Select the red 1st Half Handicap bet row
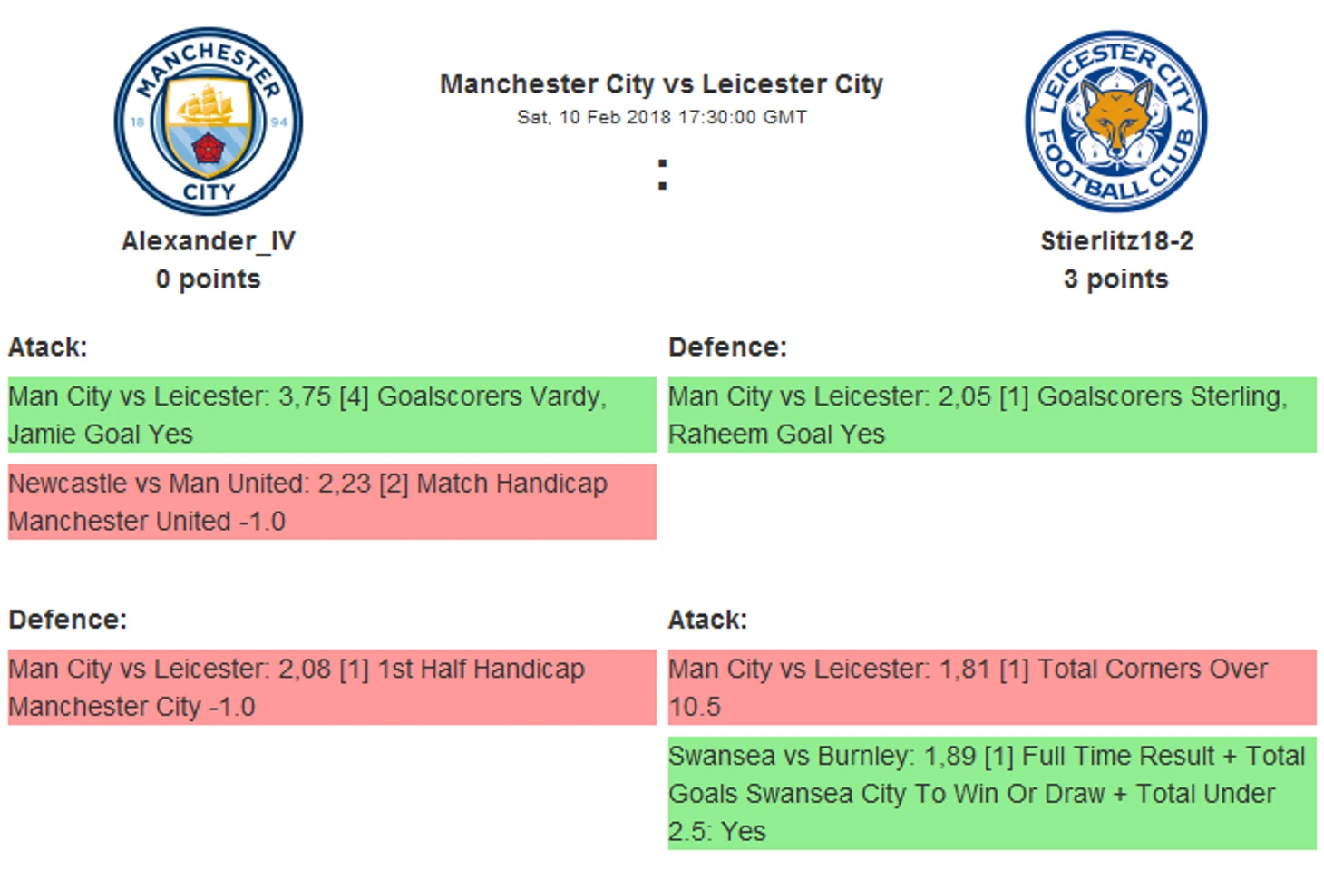 [331, 687]
